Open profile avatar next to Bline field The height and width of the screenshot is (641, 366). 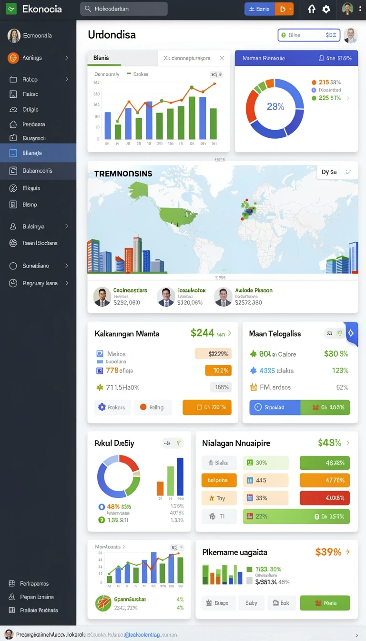click(x=350, y=35)
